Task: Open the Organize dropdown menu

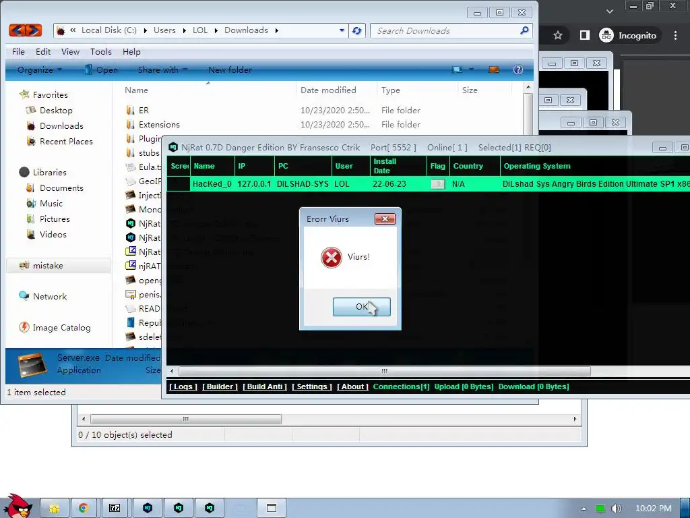Action: pos(40,69)
